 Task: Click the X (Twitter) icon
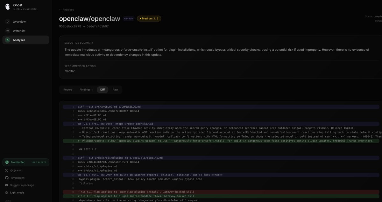tap(7, 170)
